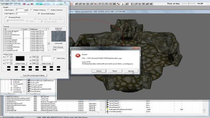Viewport: 210px width, 118px height.
Task: Uncheck Show Edit Radius
Action: 39,14
